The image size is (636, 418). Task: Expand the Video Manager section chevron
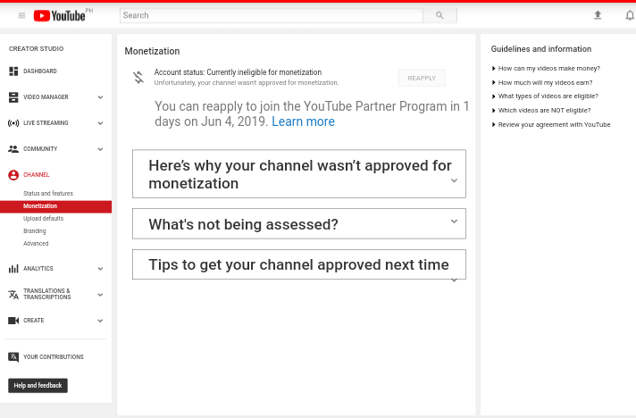point(100,97)
